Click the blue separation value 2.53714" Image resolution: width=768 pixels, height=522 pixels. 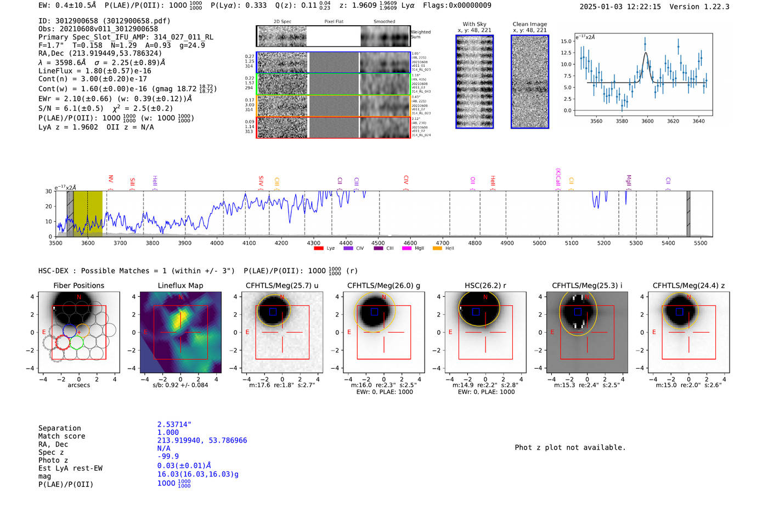point(174,425)
